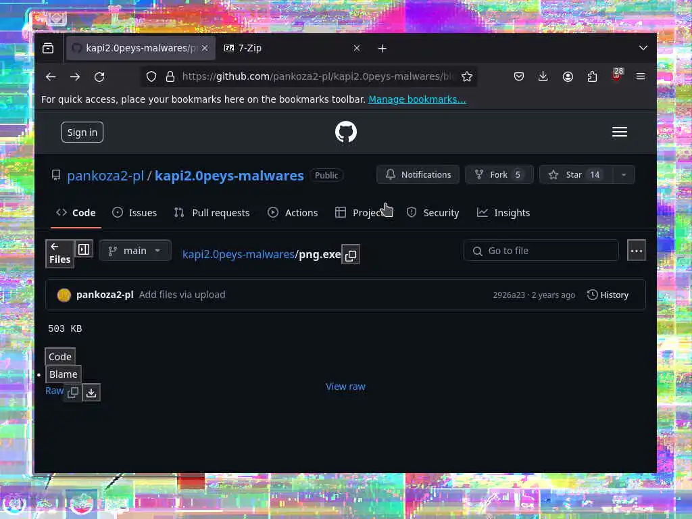Toggle the file tree side panel icon
Image resolution: width=692 pixels, height=519 pixels.
pos(83,249)
